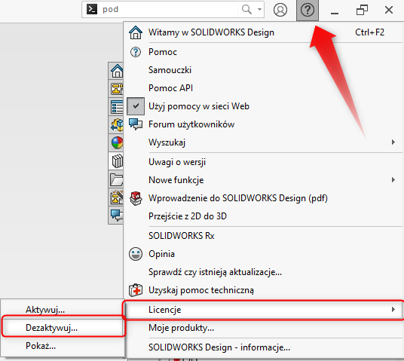
Task: Open task pane properties list tab
Action: [116, 107]
